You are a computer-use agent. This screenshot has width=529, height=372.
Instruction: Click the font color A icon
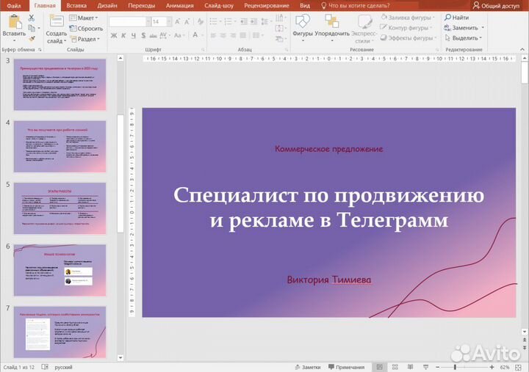tap(195, 35)
